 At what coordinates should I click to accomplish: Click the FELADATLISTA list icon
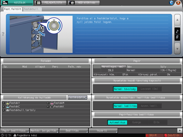point(39,2)
